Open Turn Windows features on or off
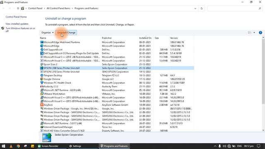 [x=20, y=30]
